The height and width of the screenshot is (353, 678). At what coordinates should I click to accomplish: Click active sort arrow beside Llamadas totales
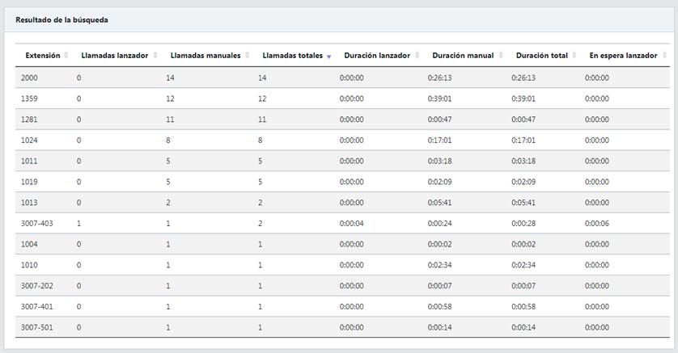click(x=328, y=57)
